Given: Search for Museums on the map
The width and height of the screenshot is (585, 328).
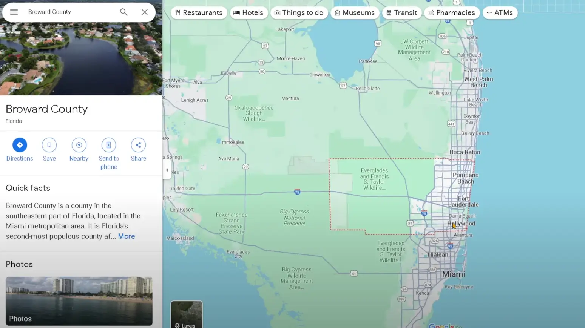Looking at the screenshot, I should point(355,12).
